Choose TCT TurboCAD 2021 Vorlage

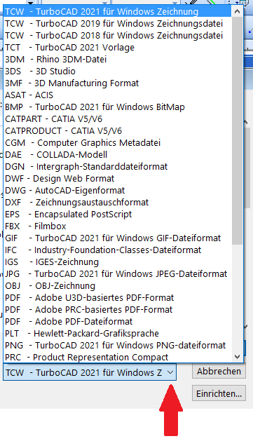[118, 47]
